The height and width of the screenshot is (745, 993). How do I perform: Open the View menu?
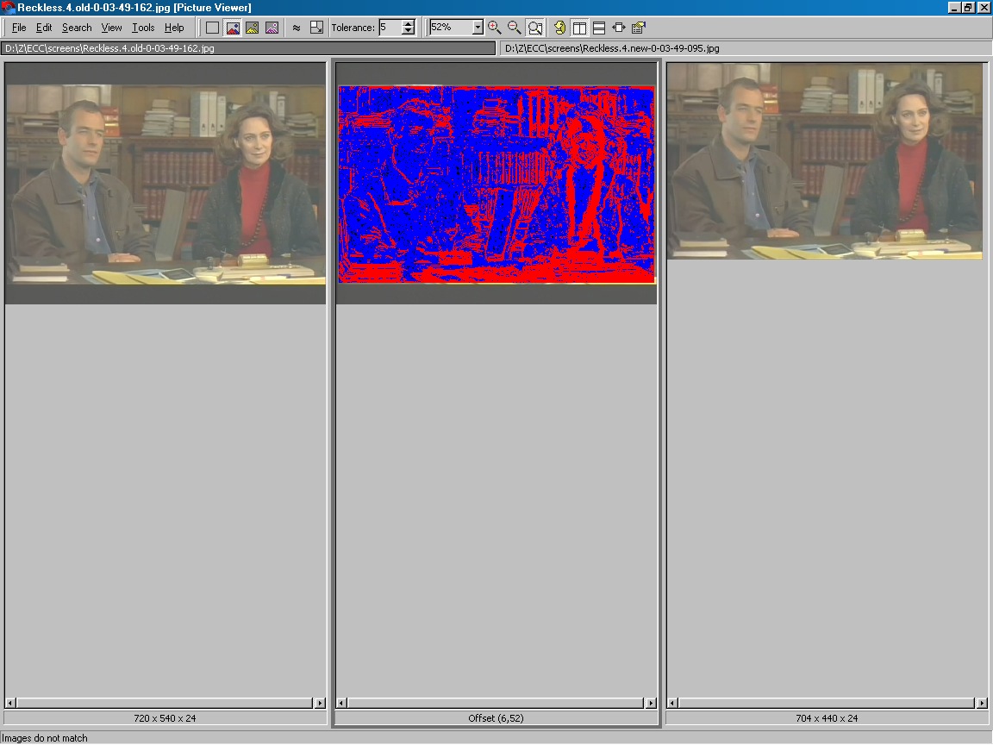pos(111,28)
